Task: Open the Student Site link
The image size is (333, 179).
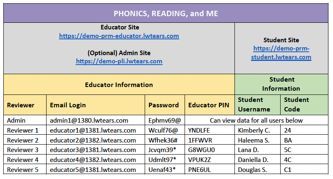Action: tap(281, 53)
